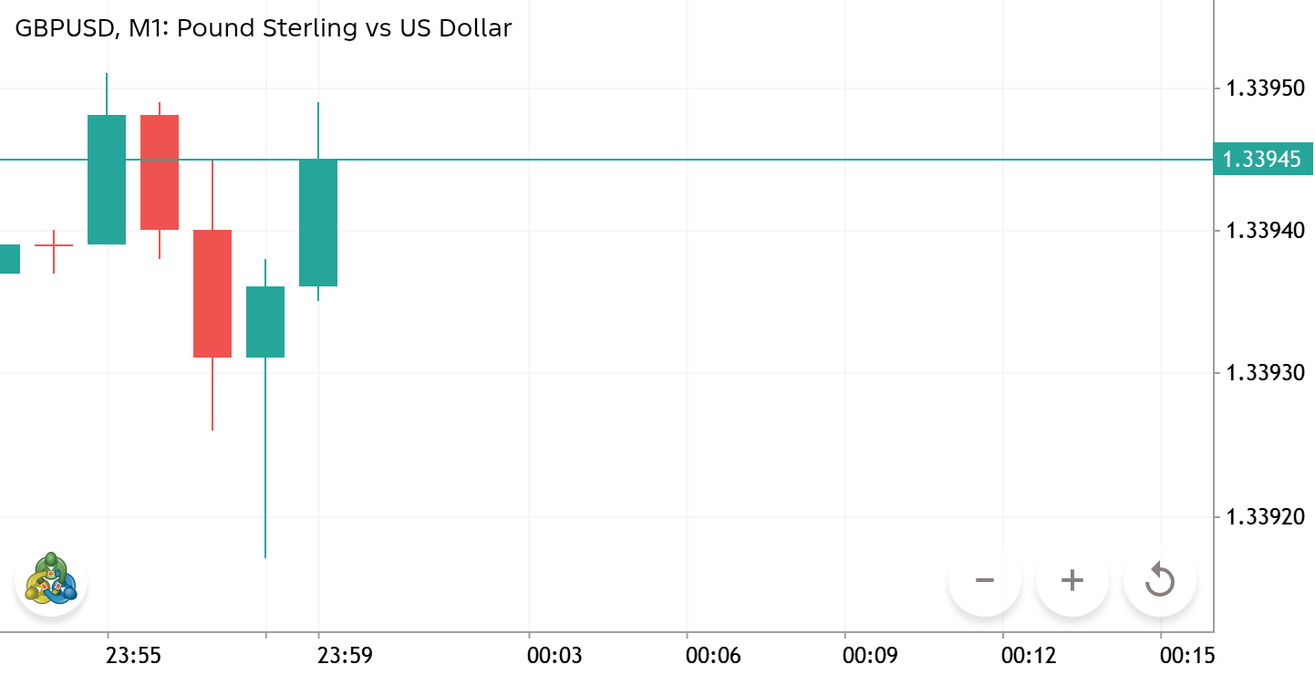Screen dimensions: 1315x675
Task: Click the 00:03 time axis label
Action: tap(556, 655)
